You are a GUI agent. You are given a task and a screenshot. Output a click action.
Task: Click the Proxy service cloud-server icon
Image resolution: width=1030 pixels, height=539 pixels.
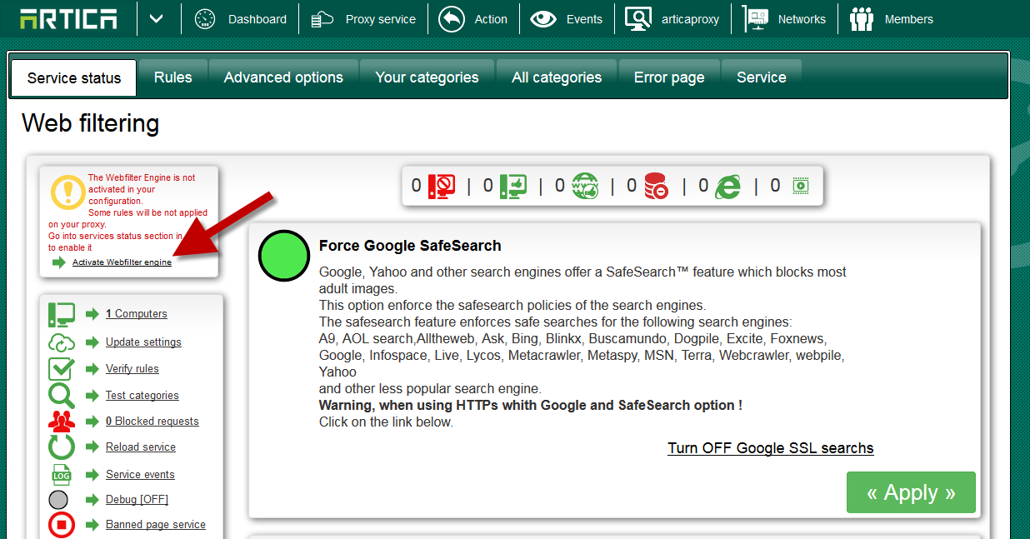[x=322, y=19]
